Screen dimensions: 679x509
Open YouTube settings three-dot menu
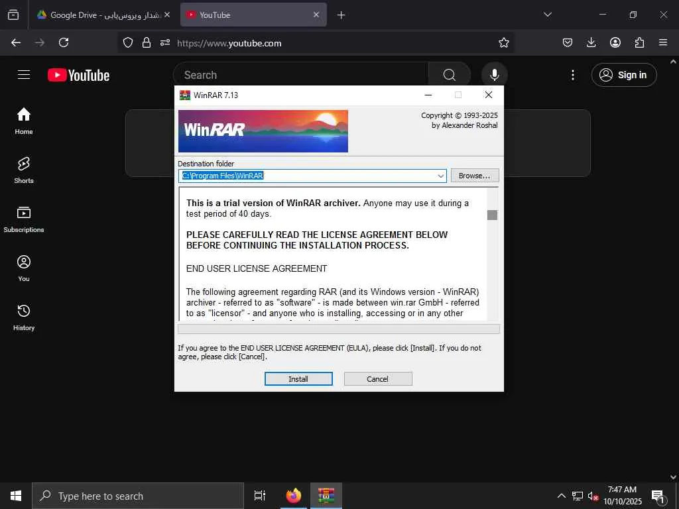coord(572,75)
